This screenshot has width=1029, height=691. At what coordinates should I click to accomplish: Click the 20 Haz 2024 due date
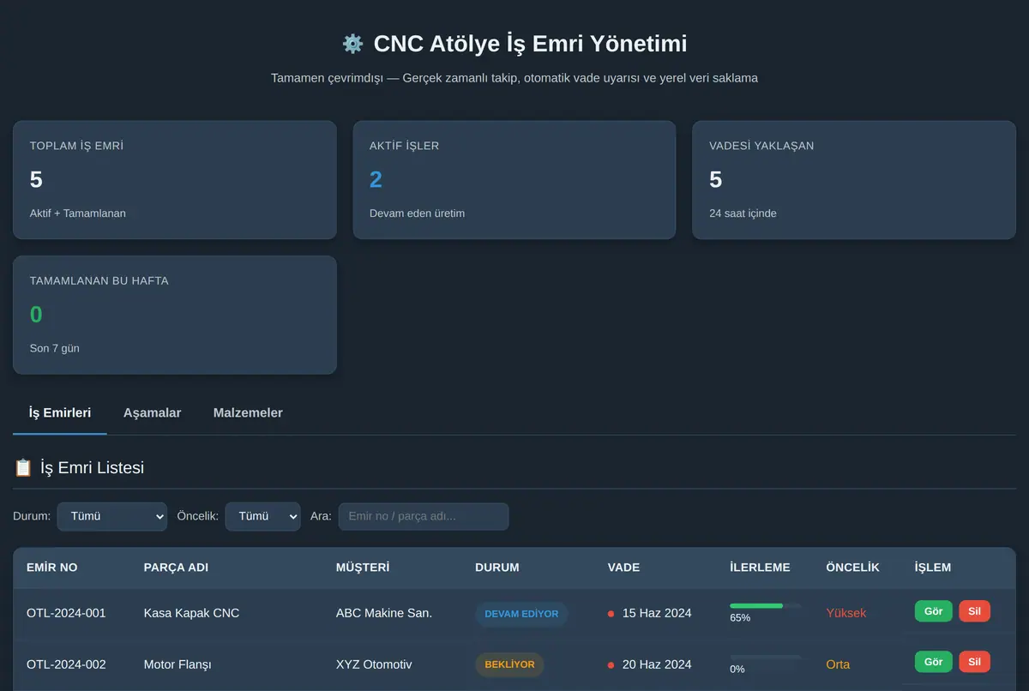(x=657, y=664)
